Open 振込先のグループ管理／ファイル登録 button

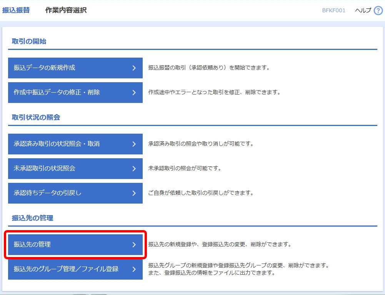click(x=75, y=269)
